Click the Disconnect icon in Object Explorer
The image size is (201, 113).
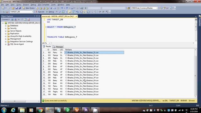click(15, 19)
